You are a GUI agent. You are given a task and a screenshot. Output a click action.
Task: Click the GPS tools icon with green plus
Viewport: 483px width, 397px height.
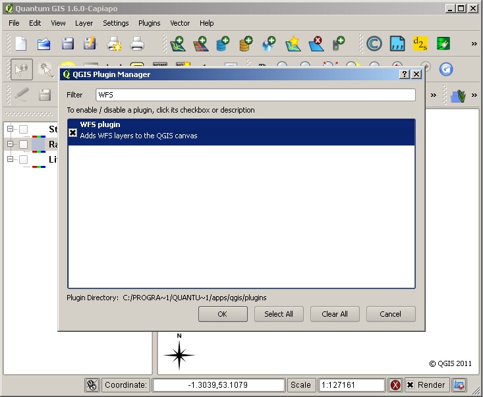click(339, 43)
